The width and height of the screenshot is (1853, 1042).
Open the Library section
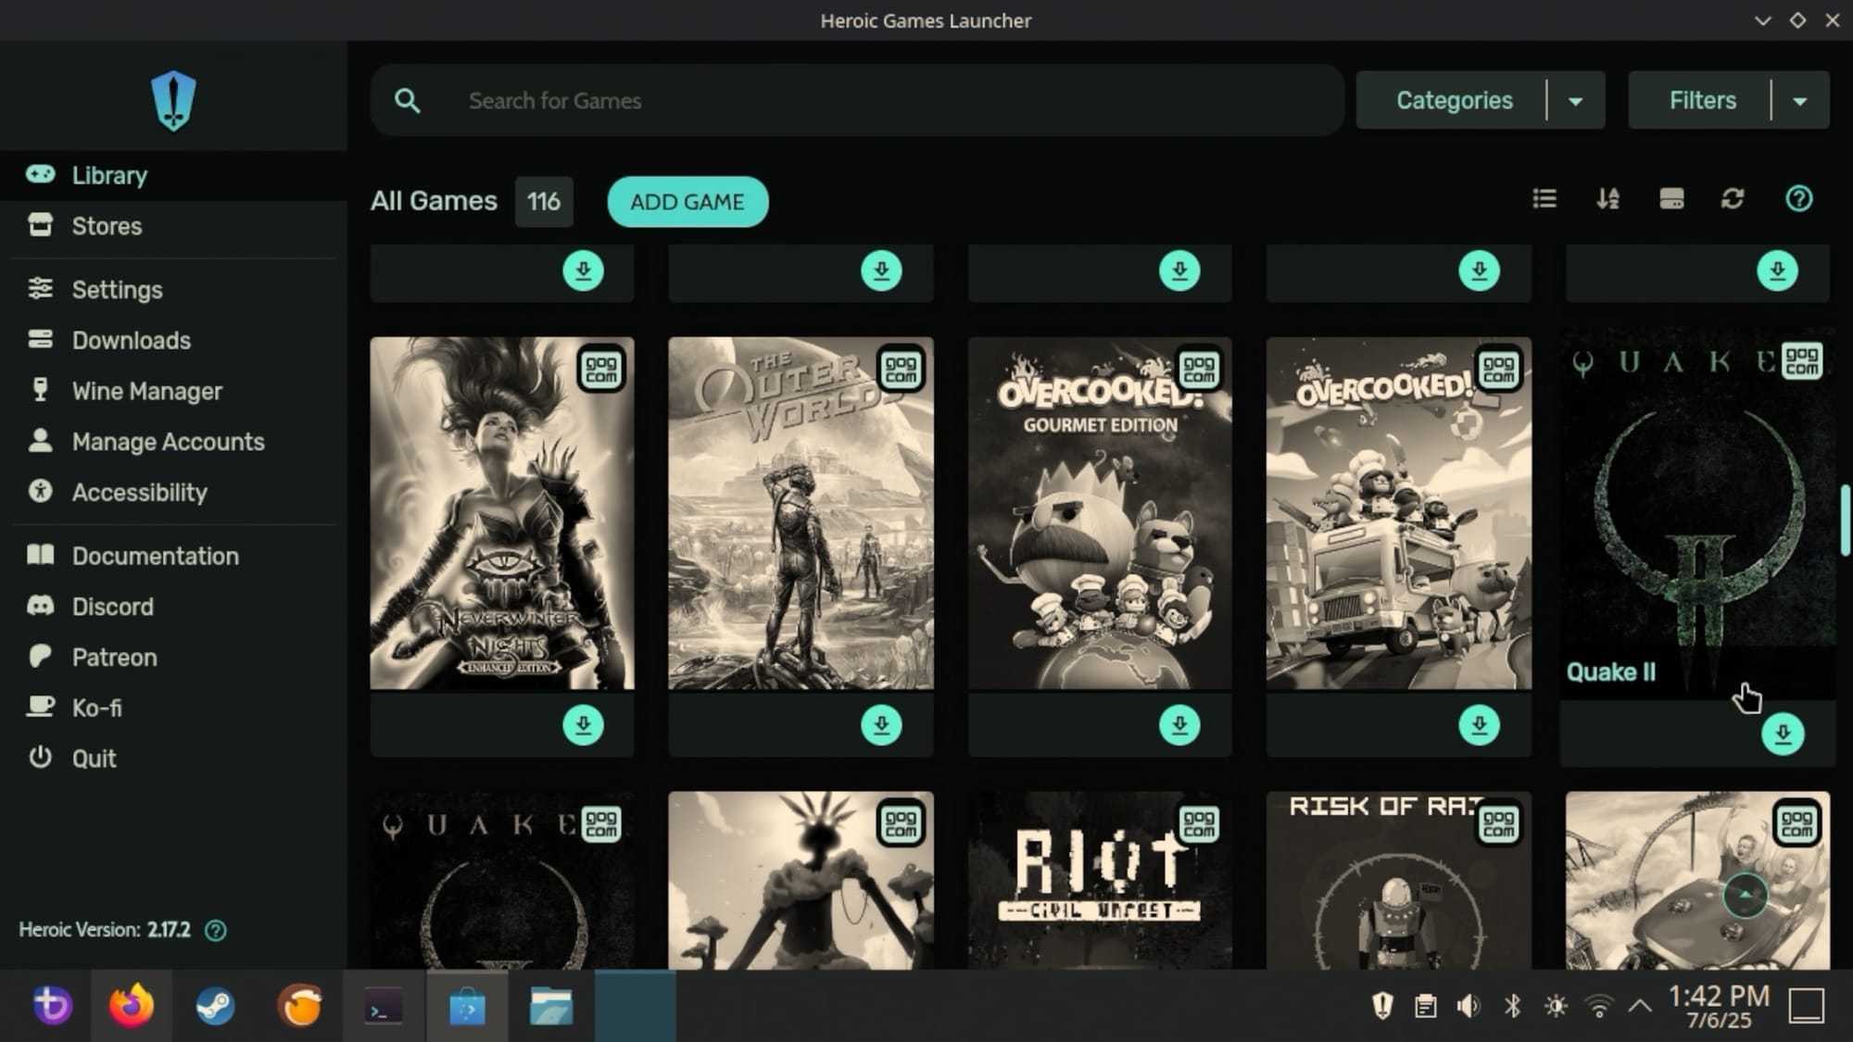coord(173,175)
